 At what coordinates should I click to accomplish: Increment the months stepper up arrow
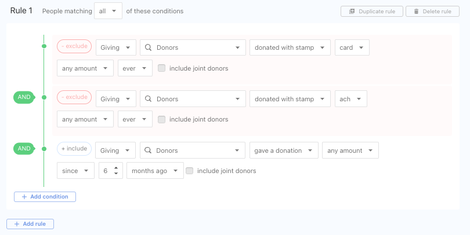(x=116, y=168)
